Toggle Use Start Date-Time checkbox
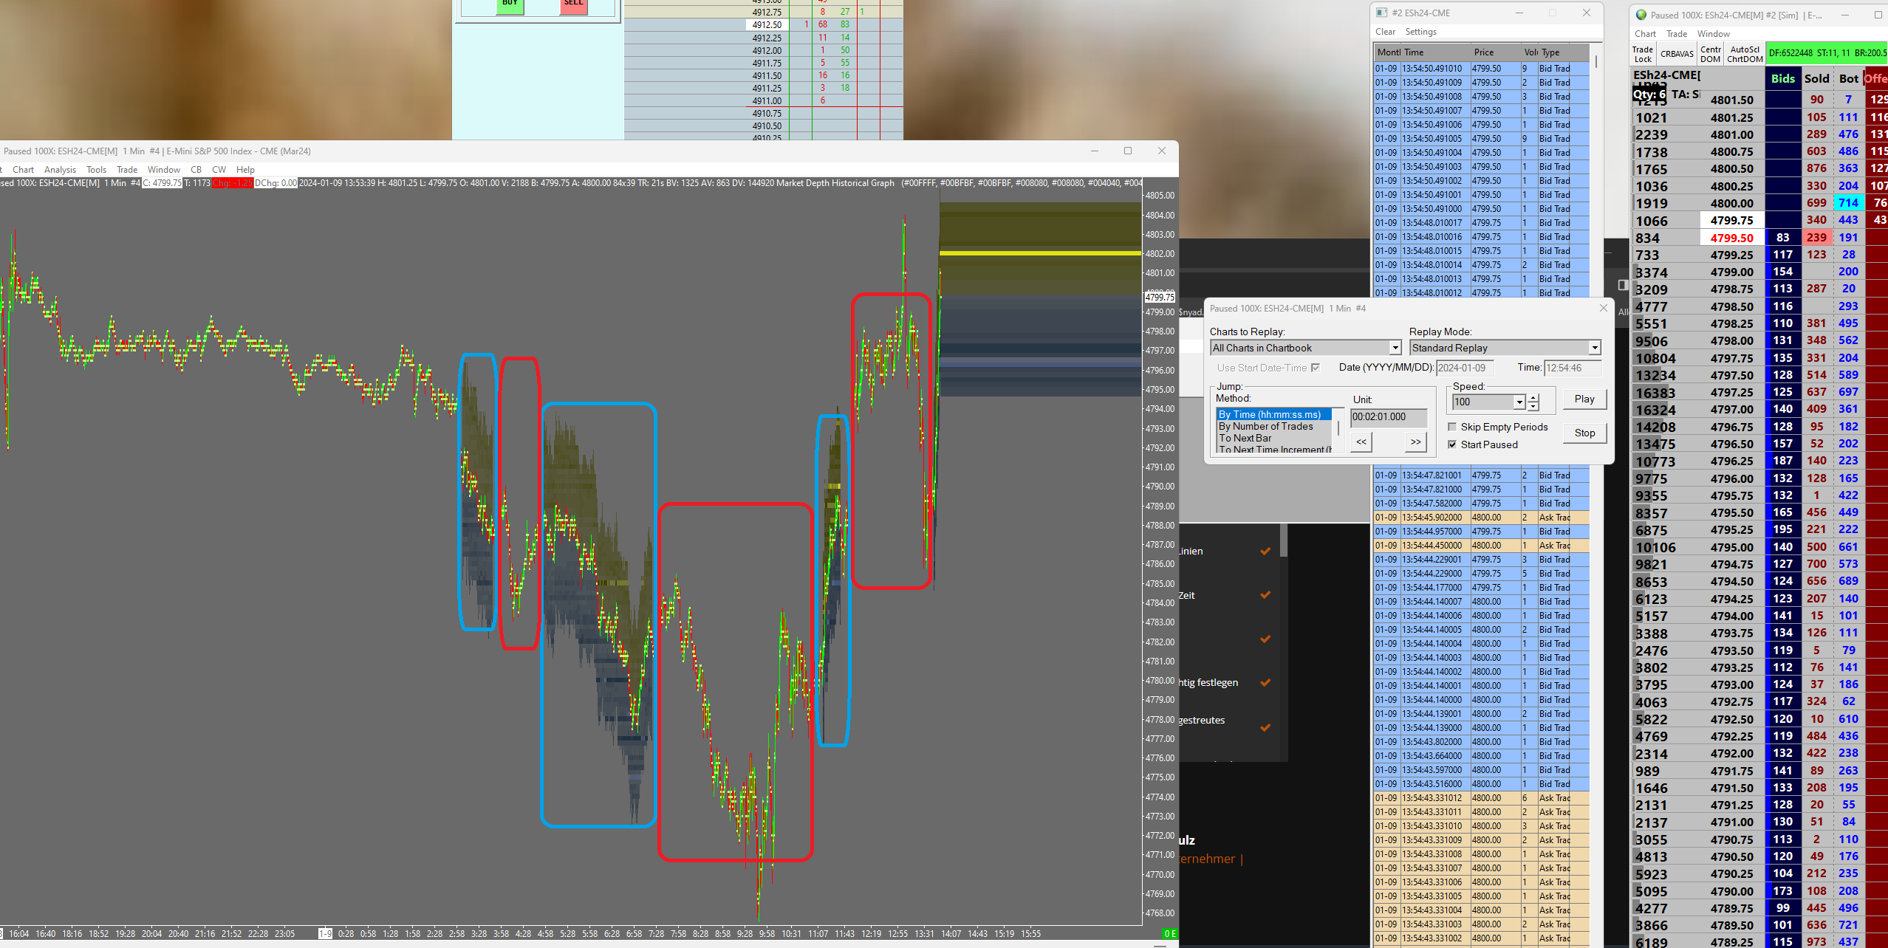1888x948 pixels. tap(1316, 368)
